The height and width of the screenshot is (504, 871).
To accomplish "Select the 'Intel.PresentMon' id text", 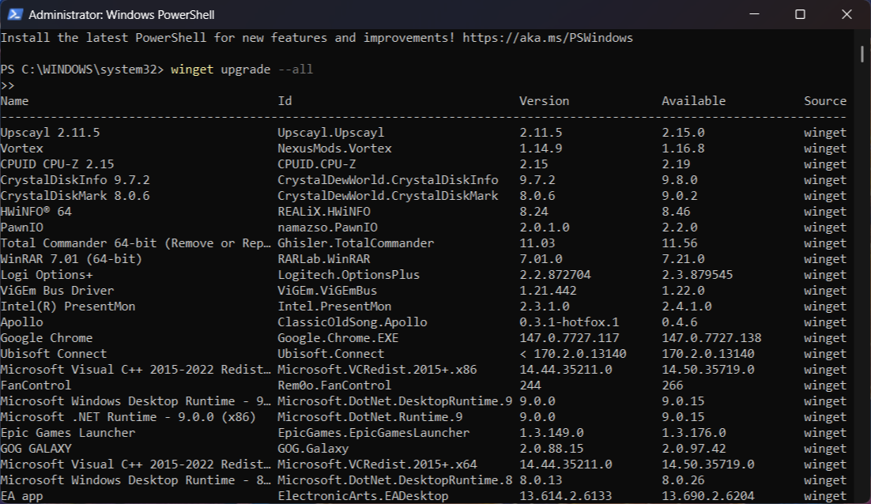I will click(x=334, y=307).
